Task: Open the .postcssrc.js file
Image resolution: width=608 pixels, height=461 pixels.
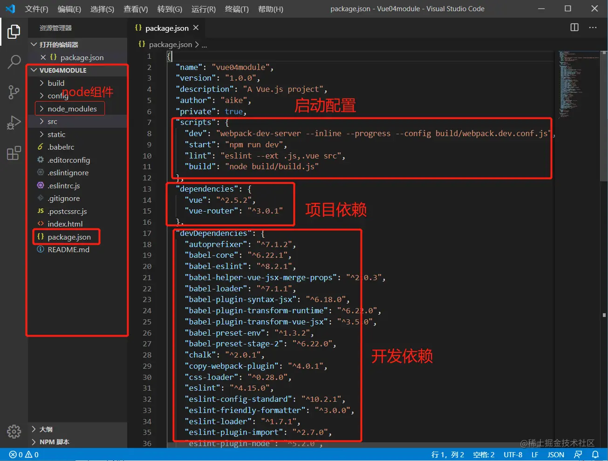Action: point(77,211)
